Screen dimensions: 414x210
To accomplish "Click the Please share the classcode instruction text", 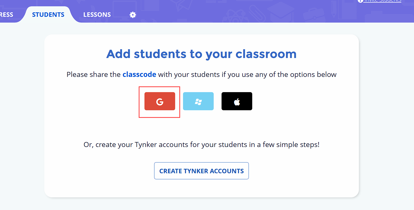I will coord(201,75).
